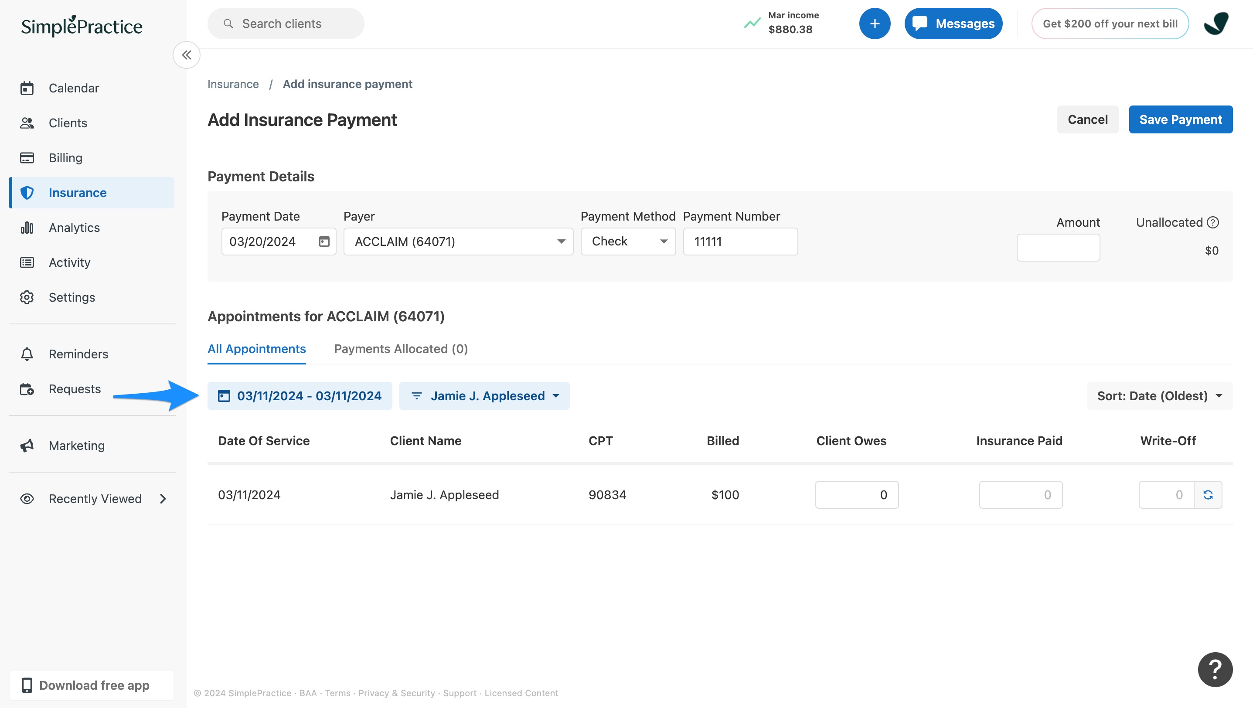Click the Unallocated help question icon

[x=1213, y=222]
